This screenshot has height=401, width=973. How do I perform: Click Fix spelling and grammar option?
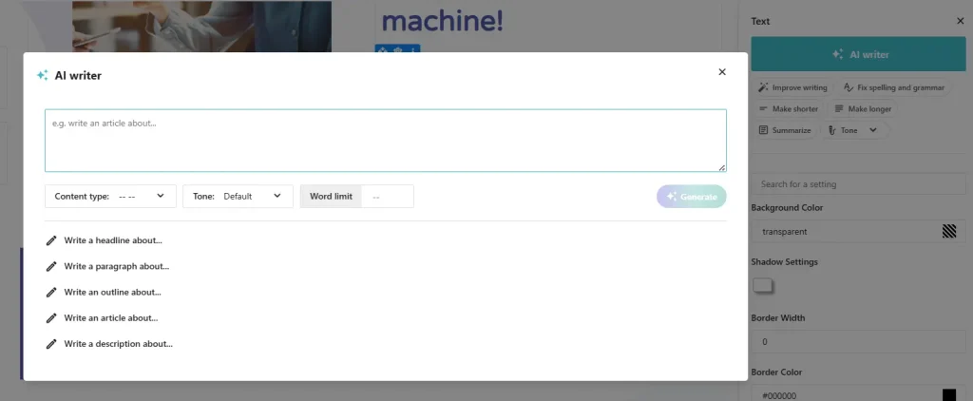coord(894,87)
